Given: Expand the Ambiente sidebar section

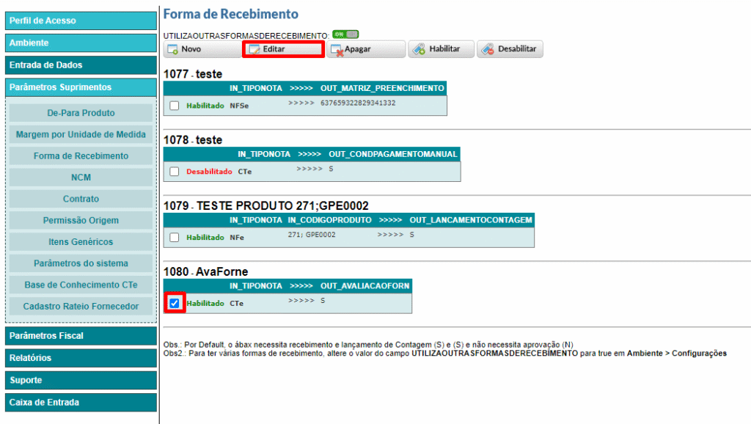Looking at the screenshot, I should (x=81, y=43).
